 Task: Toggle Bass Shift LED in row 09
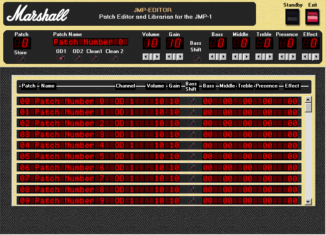tap(192, 201)
